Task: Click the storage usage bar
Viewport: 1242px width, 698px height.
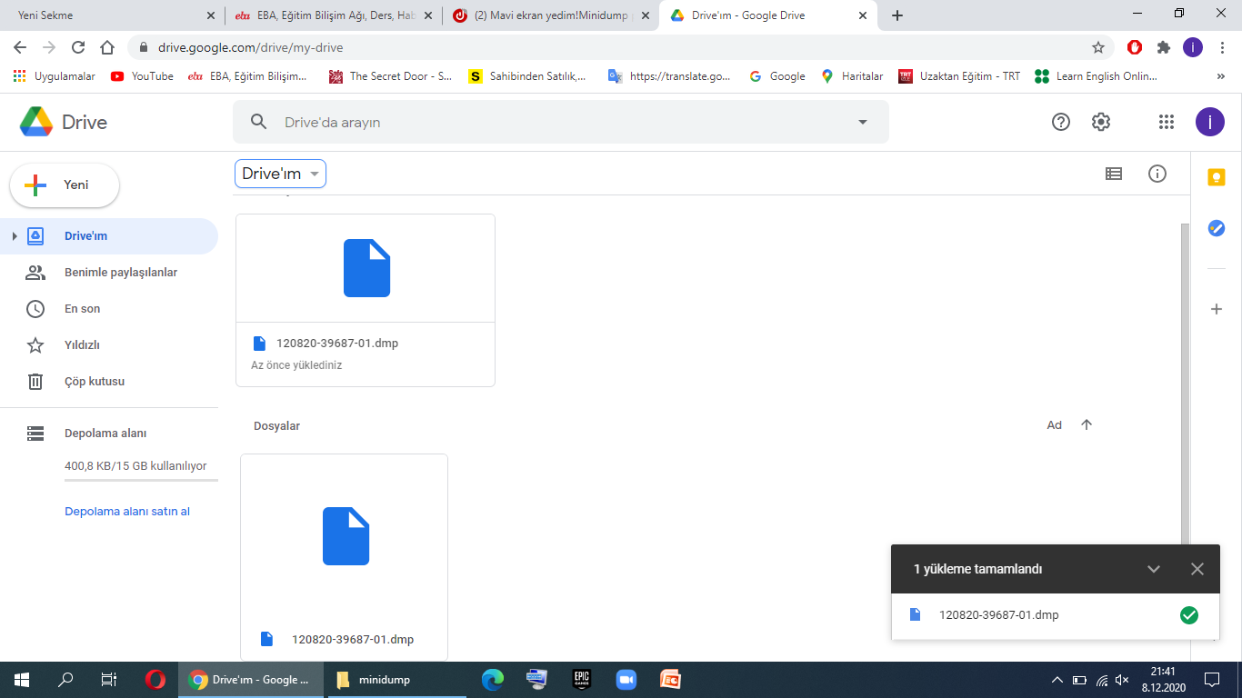Action: (141, 480)
